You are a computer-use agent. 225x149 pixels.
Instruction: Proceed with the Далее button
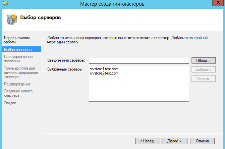(x=174, y=141)
